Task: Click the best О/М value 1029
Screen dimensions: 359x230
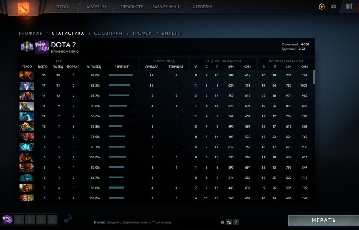Action: click(x=304, y=85)
